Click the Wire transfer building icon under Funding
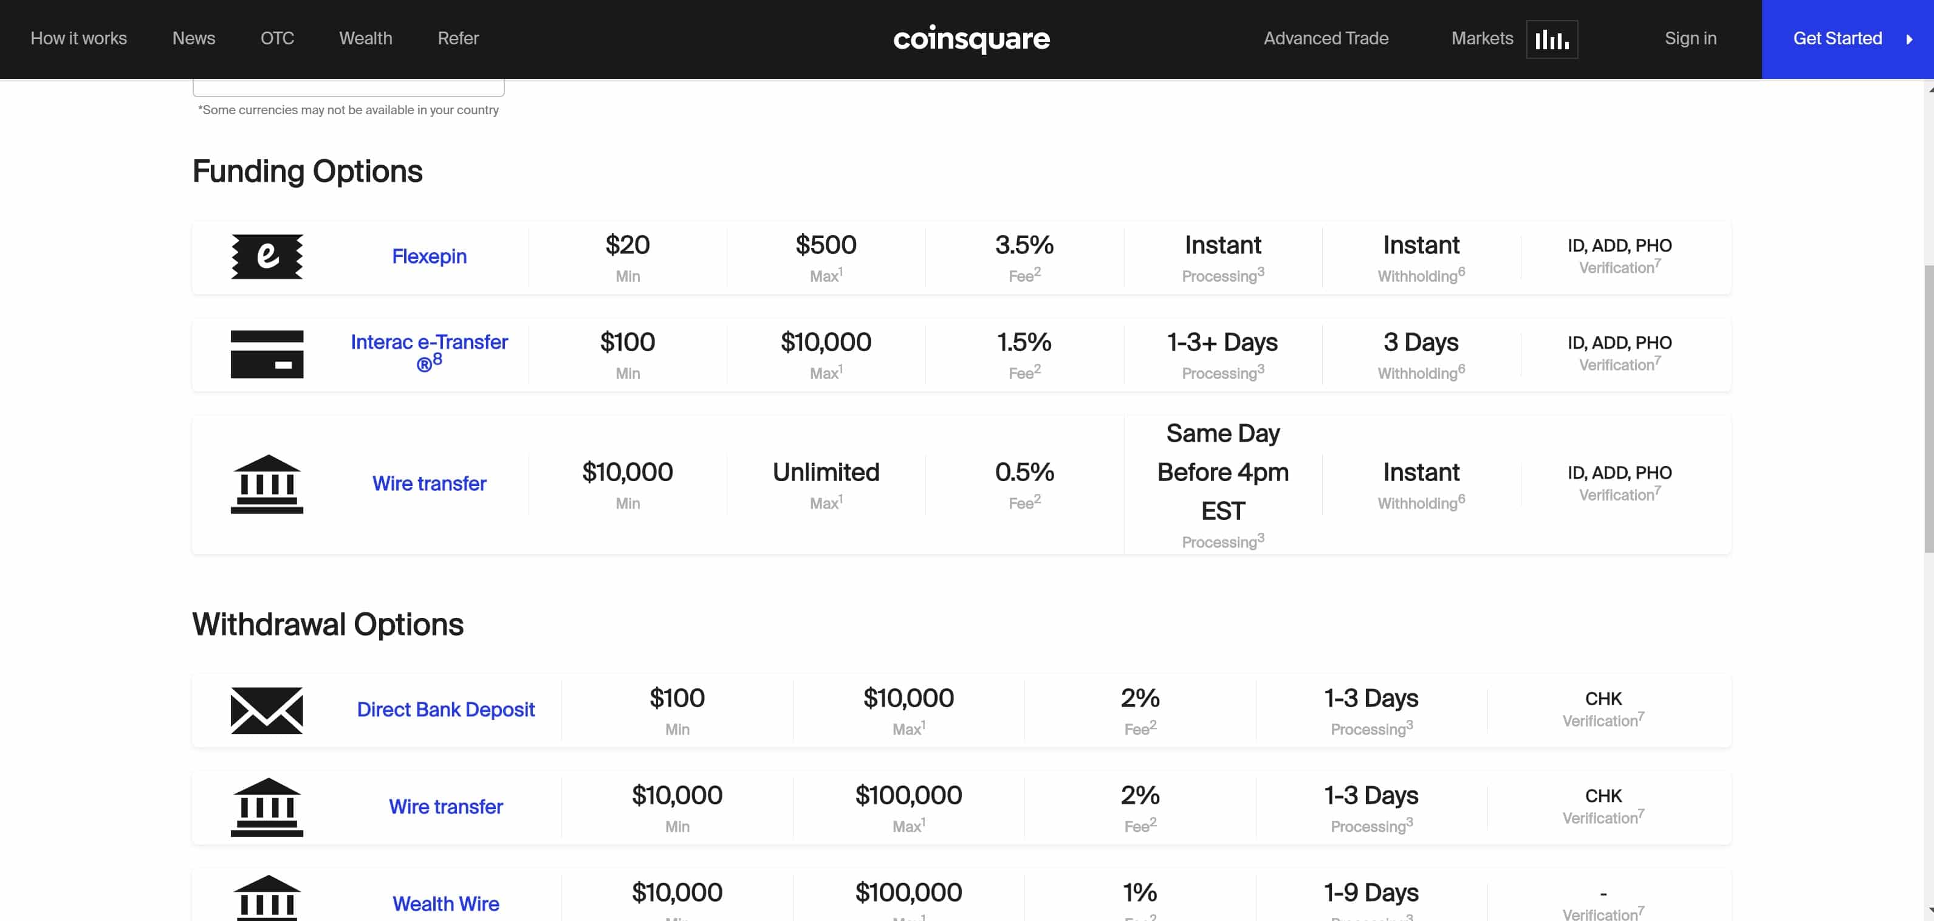 pos(266,484)
